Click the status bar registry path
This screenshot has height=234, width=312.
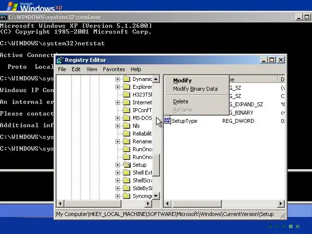pyautogui.click(x=165, y=214)
